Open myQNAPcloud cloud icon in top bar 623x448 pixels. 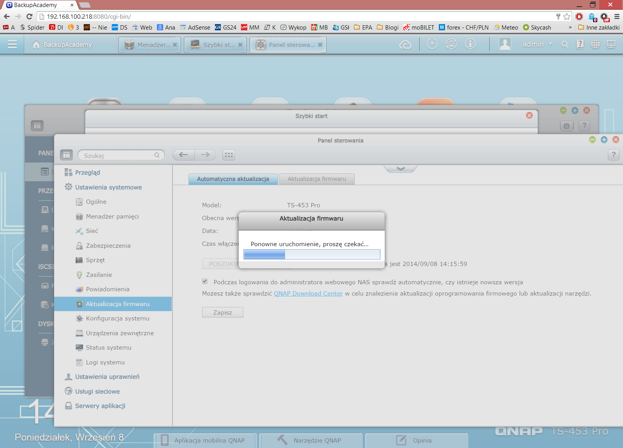coord(405,45)
